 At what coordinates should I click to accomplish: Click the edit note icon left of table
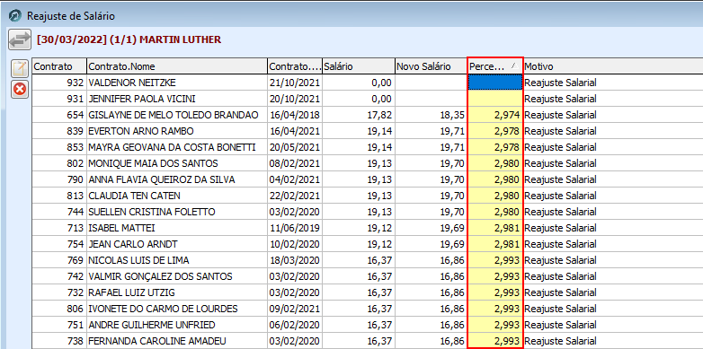point(20,68)
